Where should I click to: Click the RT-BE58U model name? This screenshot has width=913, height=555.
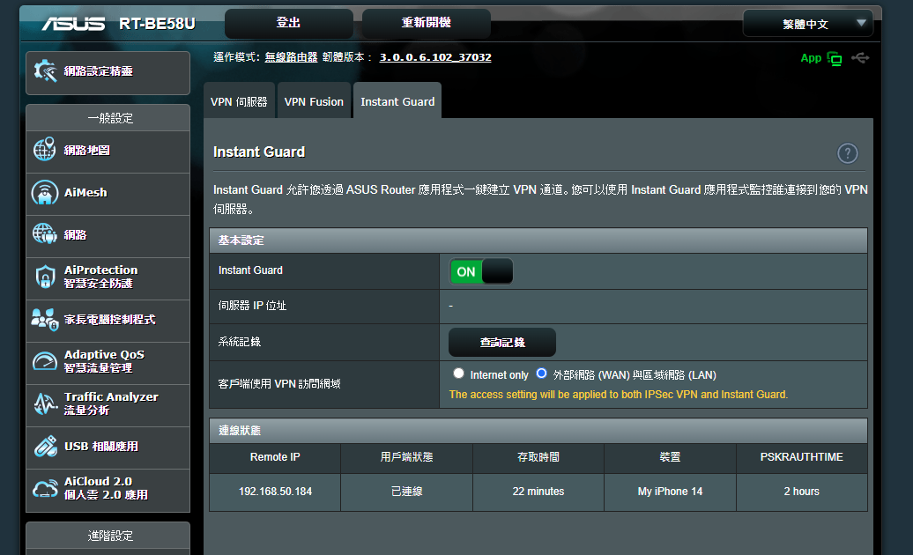click(x=157, y=23)
